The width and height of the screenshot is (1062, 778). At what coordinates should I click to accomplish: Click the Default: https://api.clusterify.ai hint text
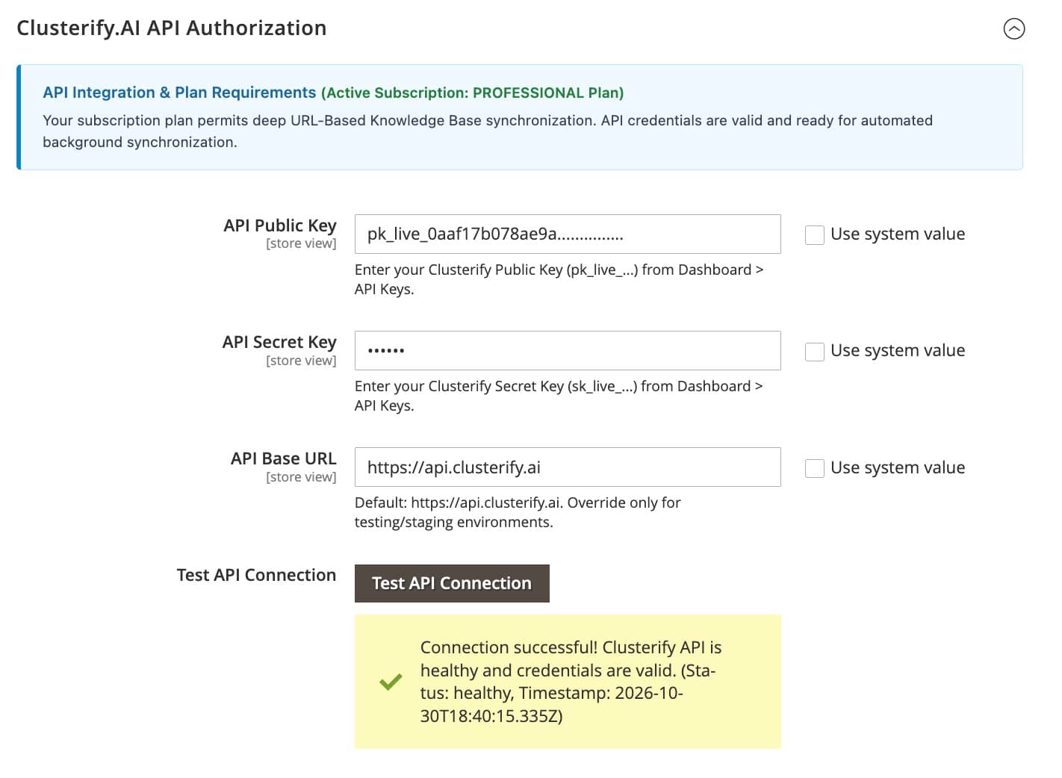tap(518, 512)
